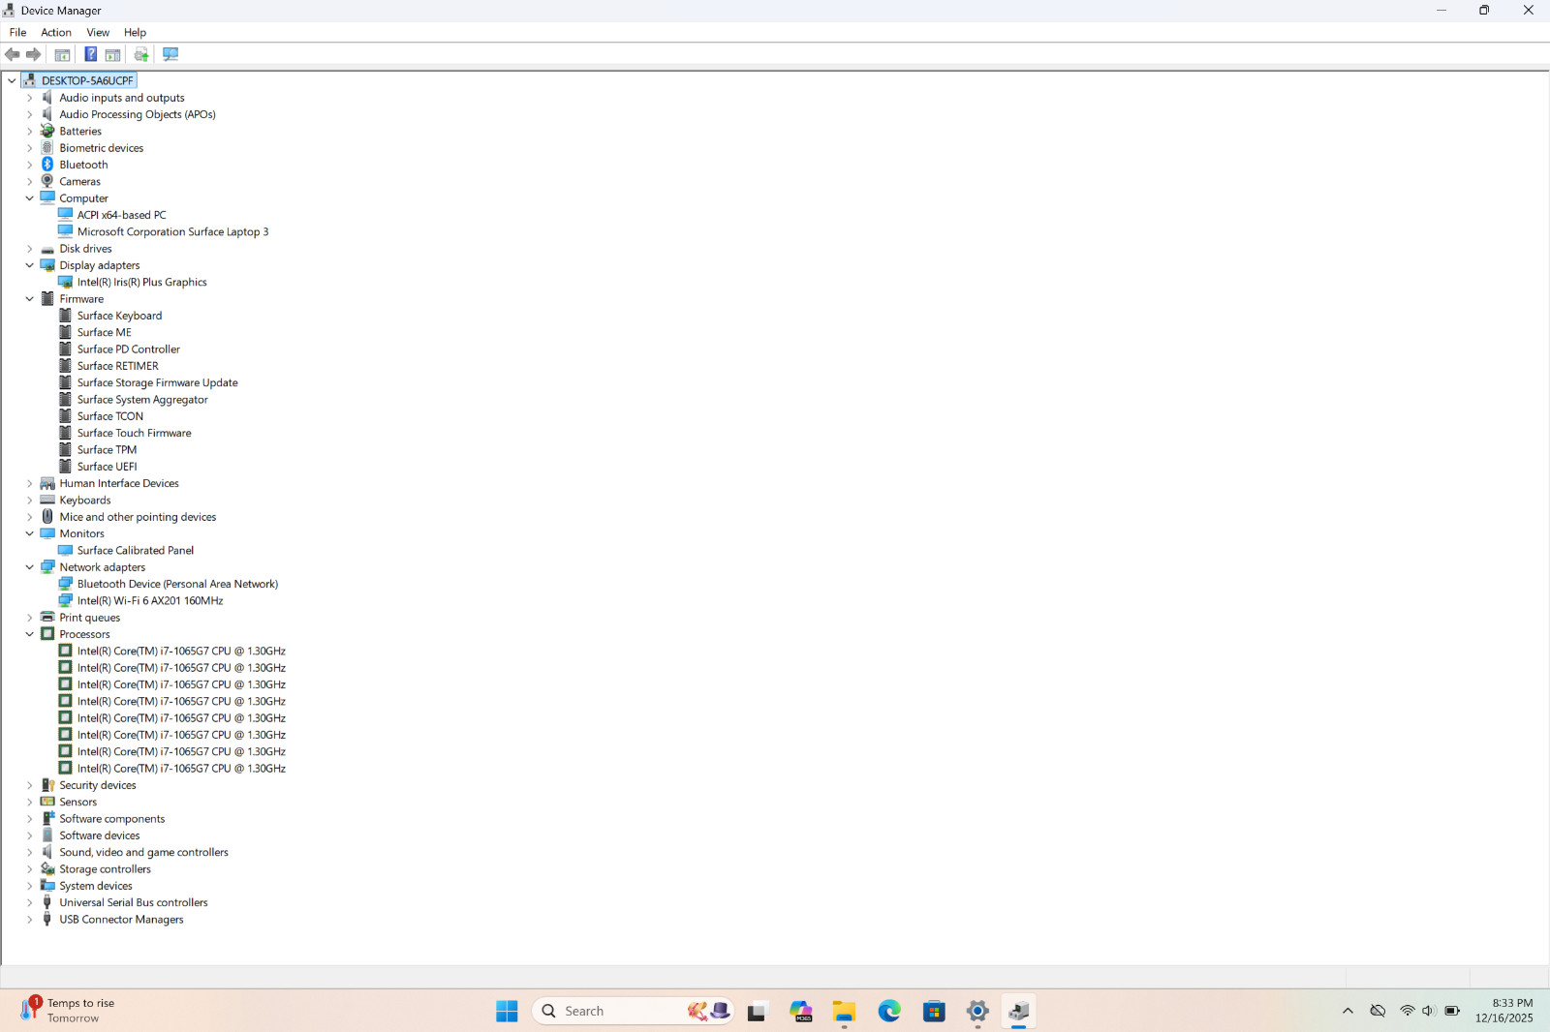
Task: Click the Sensors category icon
Action: point(47,802)
